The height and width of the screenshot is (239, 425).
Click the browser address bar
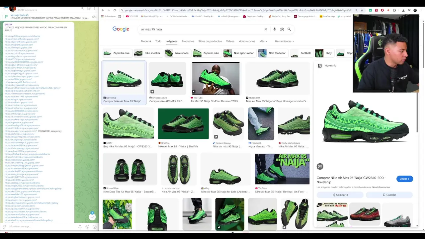(x=238, y=10)
